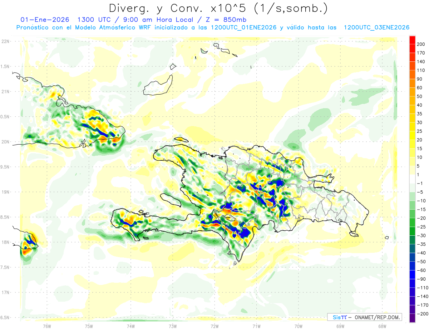The height and width of the screenshot is (331, 429).
Task: Click the '73W' longitude label
Action: tap(173, 326)
